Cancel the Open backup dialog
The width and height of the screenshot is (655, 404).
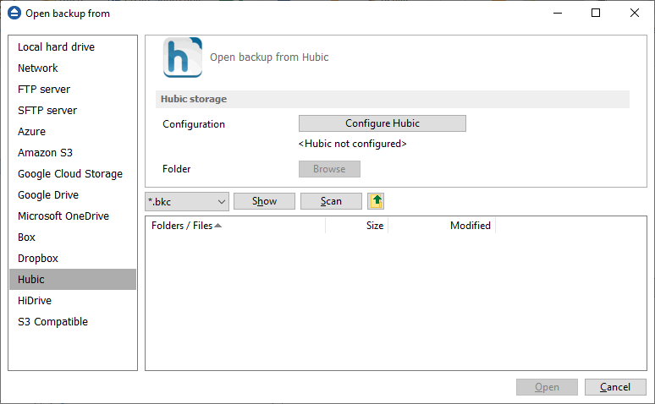point(615,387)
